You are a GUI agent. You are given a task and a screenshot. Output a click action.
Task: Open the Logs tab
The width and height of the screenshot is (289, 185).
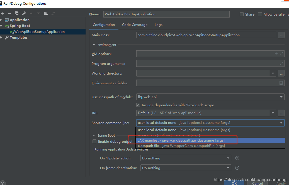158,24
